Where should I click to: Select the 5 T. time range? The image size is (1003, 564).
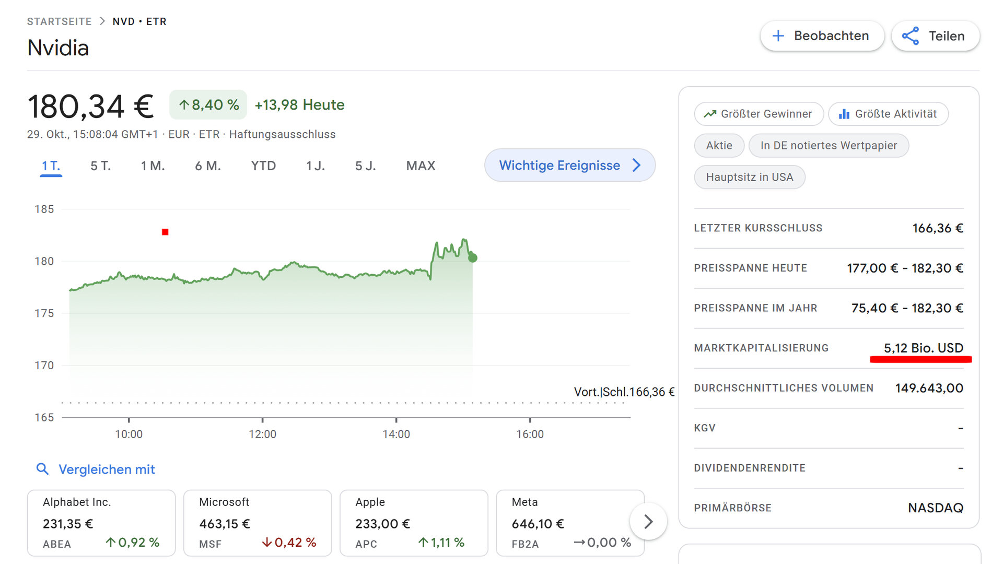[x=100, y=166]
